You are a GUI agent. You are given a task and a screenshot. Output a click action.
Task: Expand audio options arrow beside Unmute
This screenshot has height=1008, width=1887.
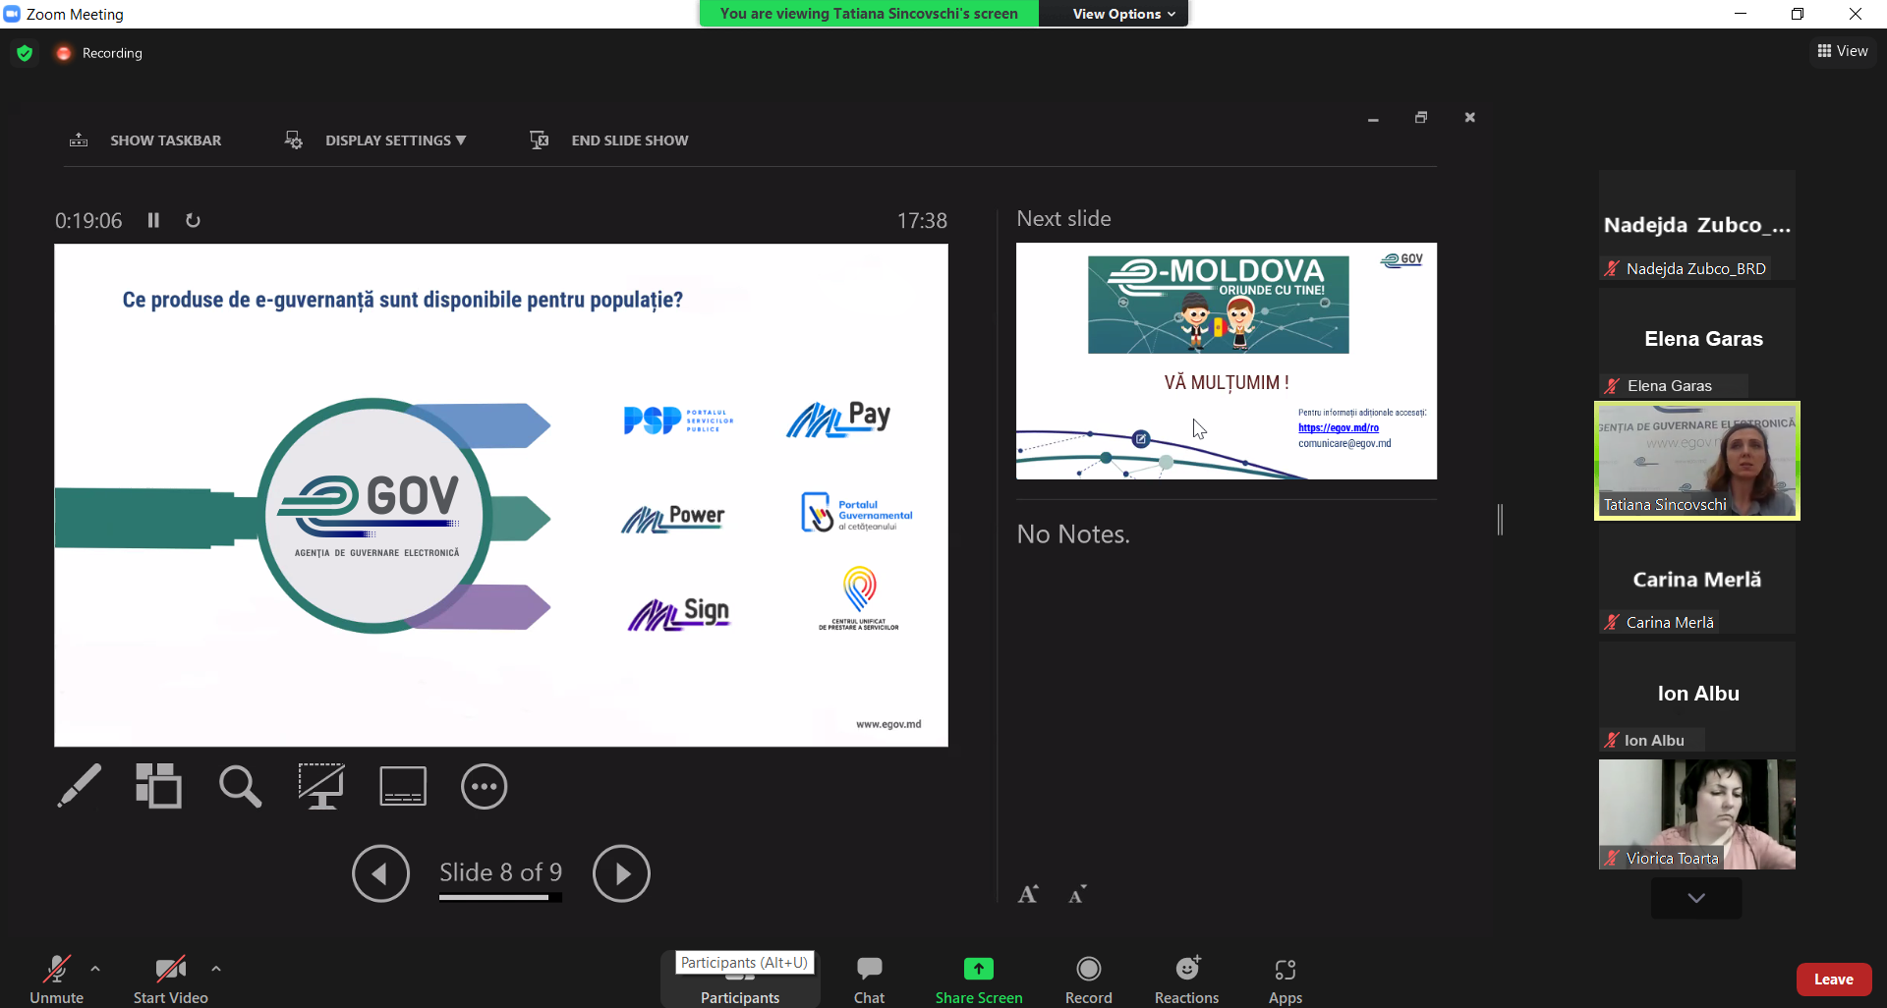pos(95,969)
